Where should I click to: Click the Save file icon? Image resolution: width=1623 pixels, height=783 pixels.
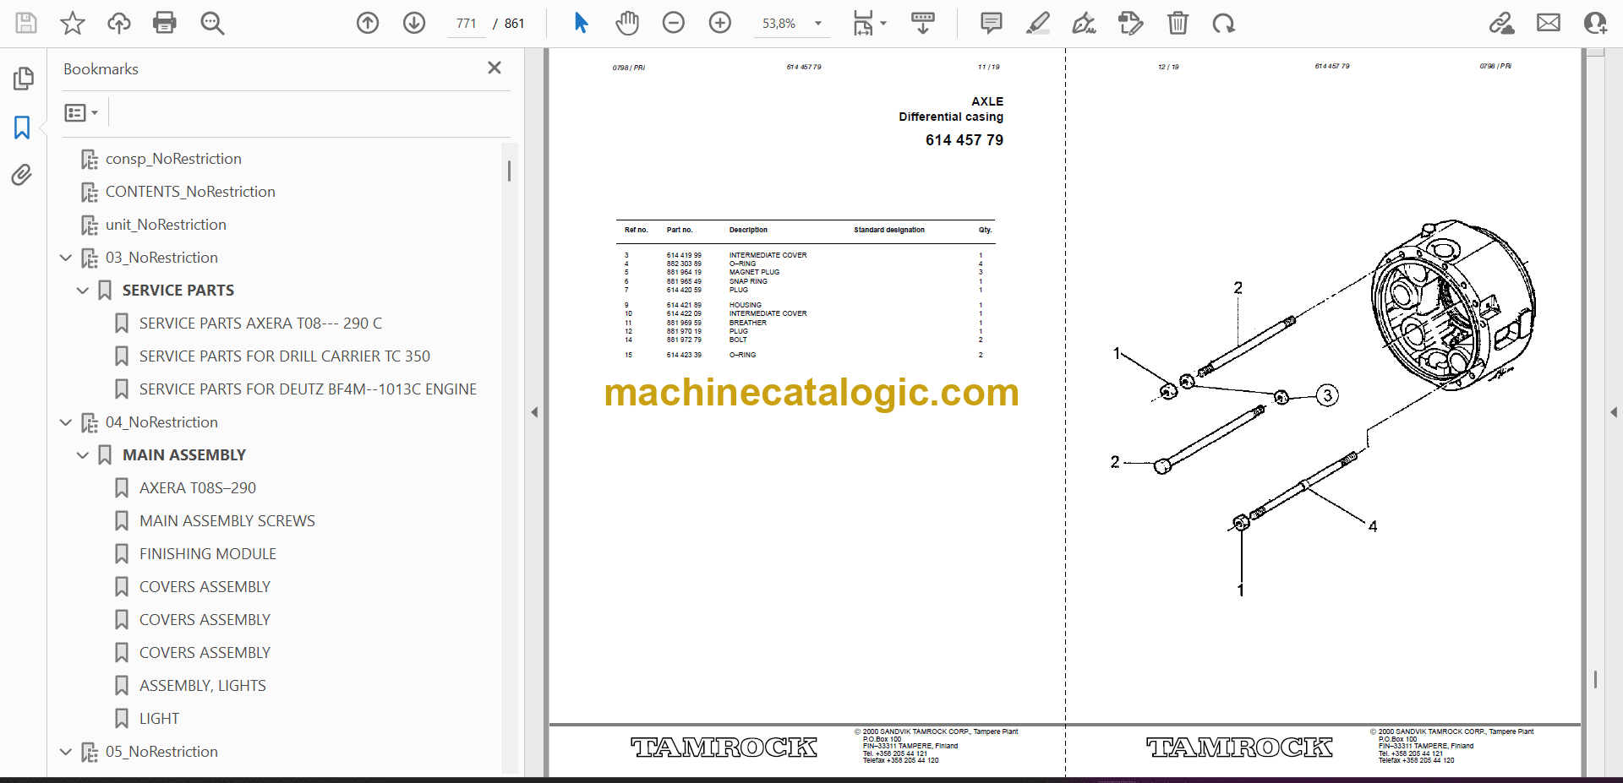coord(26,23)
